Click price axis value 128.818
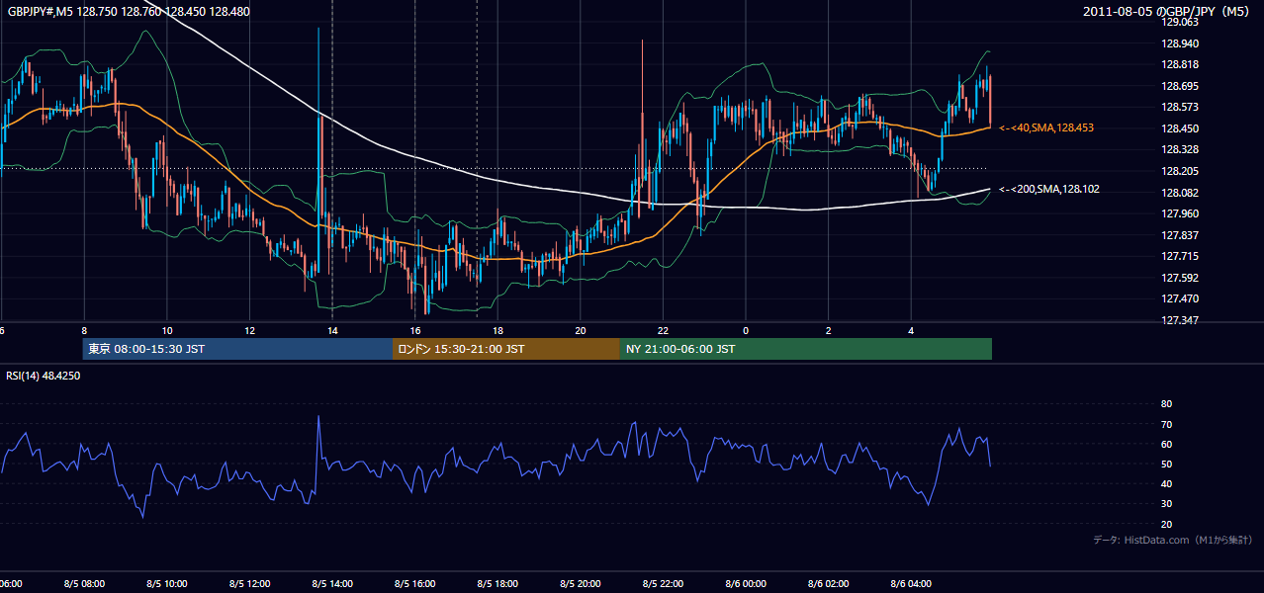Viewport: 1264px width, 593px height. coord(1180,64)
